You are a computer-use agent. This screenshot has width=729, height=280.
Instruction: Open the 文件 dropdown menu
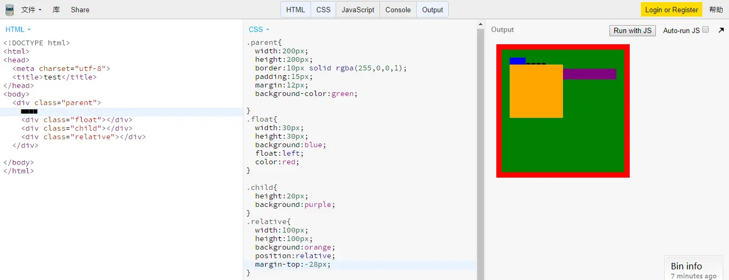[x=31, y=10]
